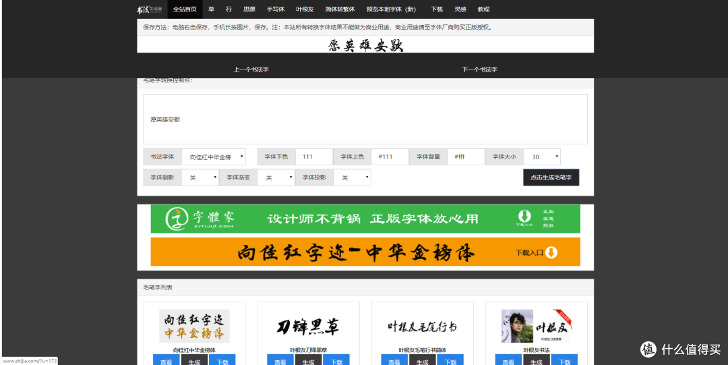Click the 保存方法 notice text
Viewport: 728px width, 365px height.
[317, 28]
